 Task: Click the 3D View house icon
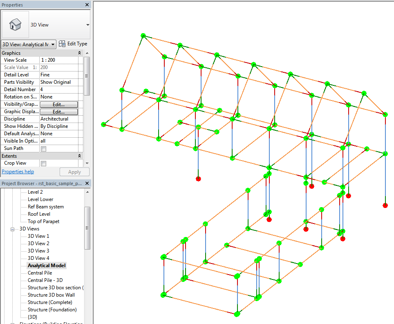point(15,25)
